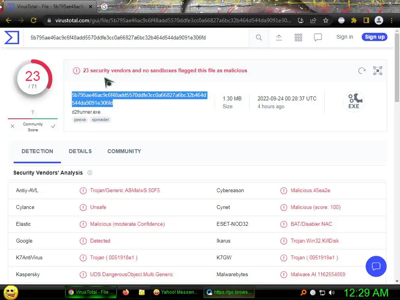Screen dimensions: 400x300
Task: Click the network tray icon
Action: tap(322, 293)
